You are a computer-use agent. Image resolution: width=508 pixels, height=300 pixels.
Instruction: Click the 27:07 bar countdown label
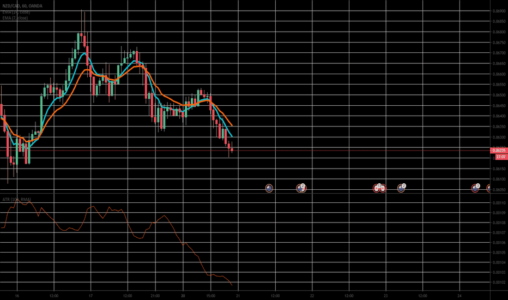pyautogui.click(x=501, y=157)
